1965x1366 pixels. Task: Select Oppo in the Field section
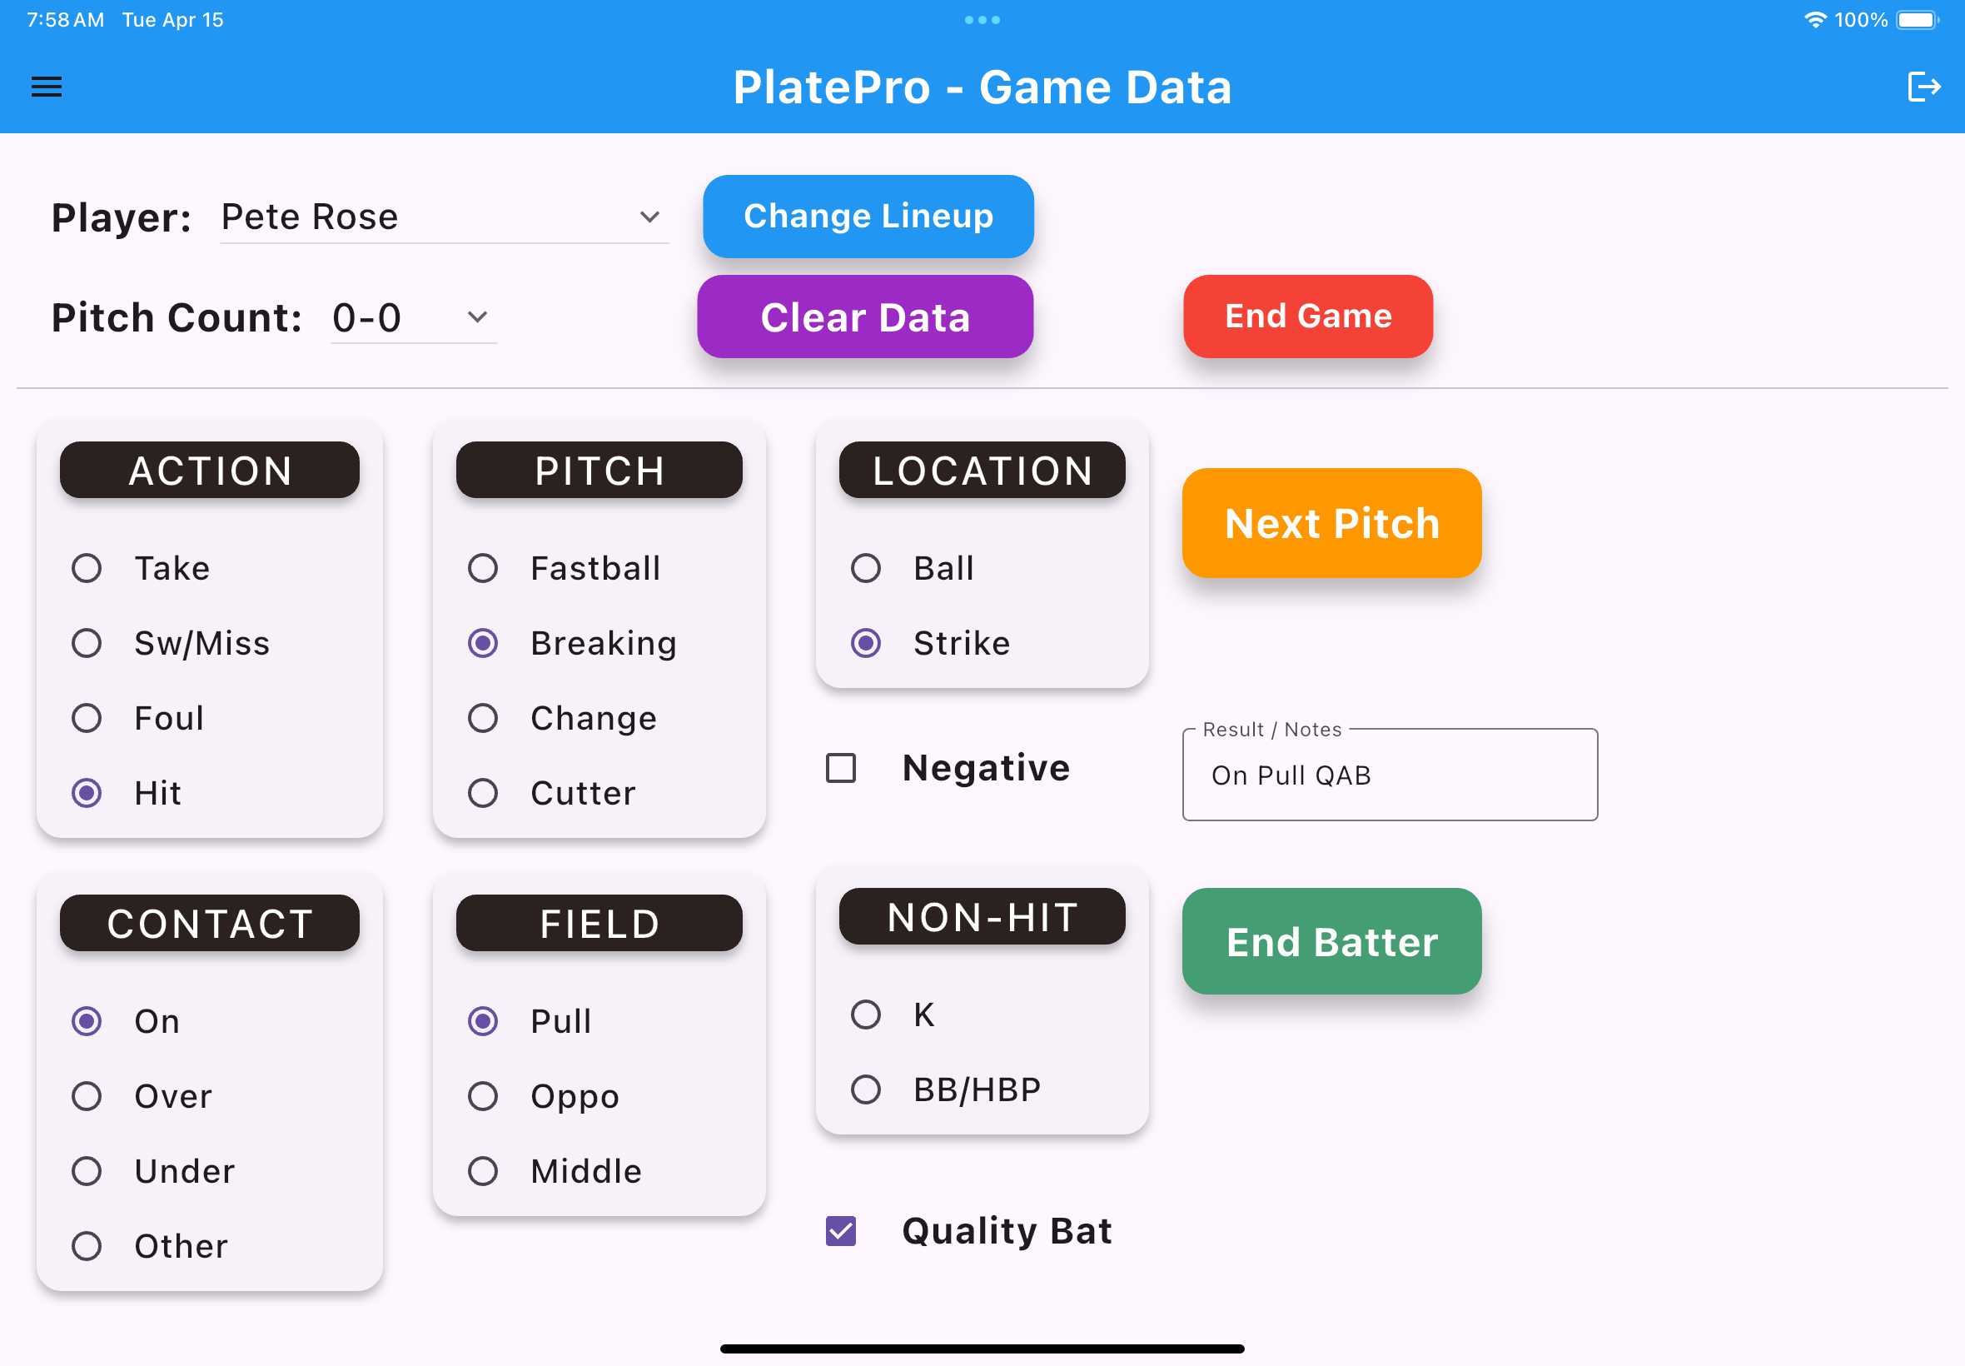(483, 1096)
